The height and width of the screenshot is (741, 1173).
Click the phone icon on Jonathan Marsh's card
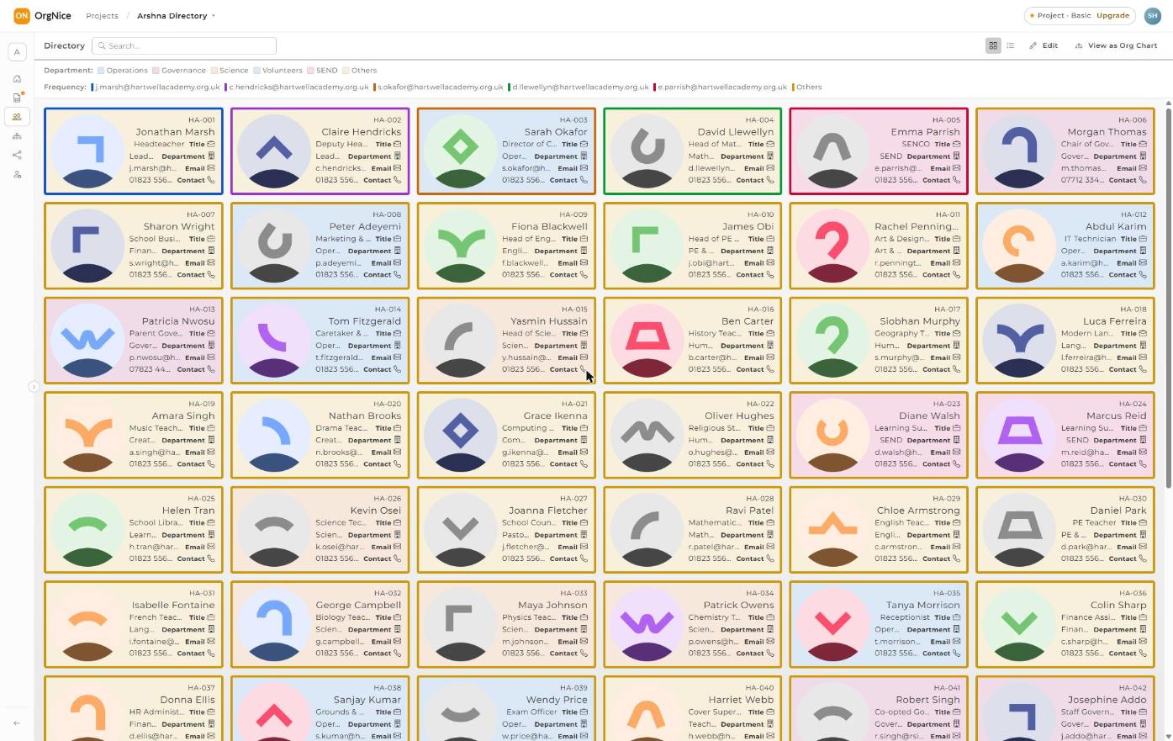pyautogui.click(x=211, y=180)
